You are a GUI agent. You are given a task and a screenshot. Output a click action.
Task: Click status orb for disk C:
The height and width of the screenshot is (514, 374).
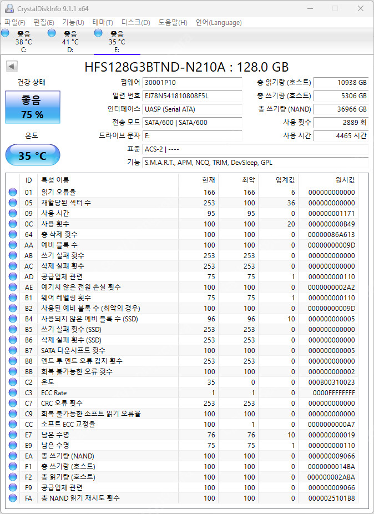[5, 33]
